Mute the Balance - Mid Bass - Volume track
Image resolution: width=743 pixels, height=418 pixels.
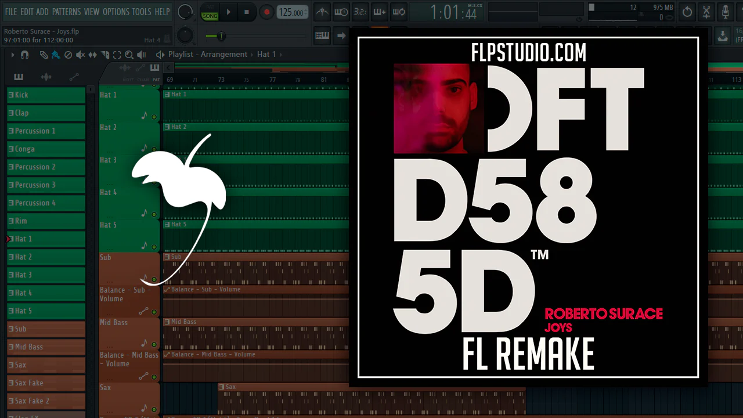[x=154, y=377]
